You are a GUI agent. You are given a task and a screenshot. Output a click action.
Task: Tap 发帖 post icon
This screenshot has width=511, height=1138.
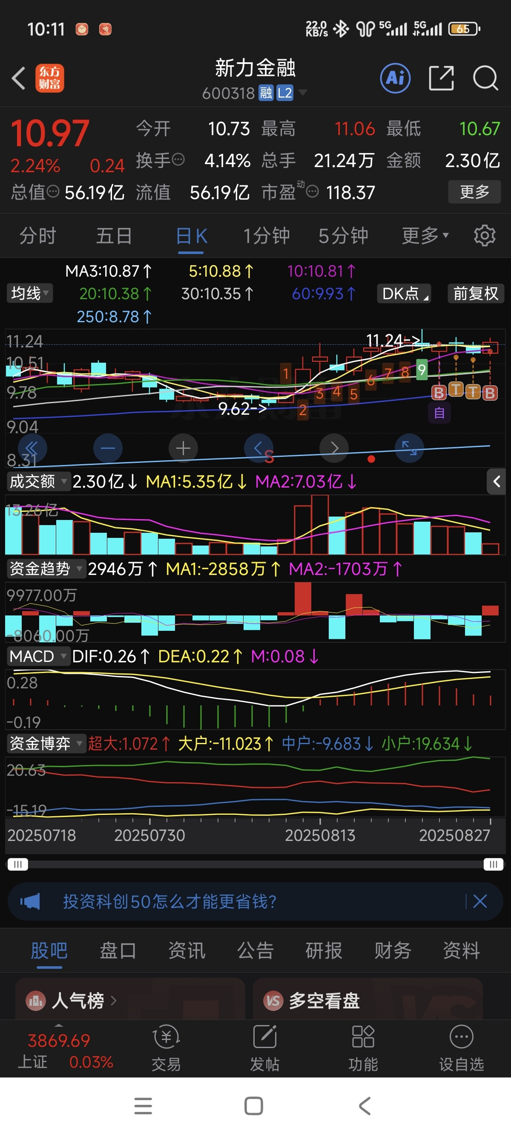coord(265,1048)
